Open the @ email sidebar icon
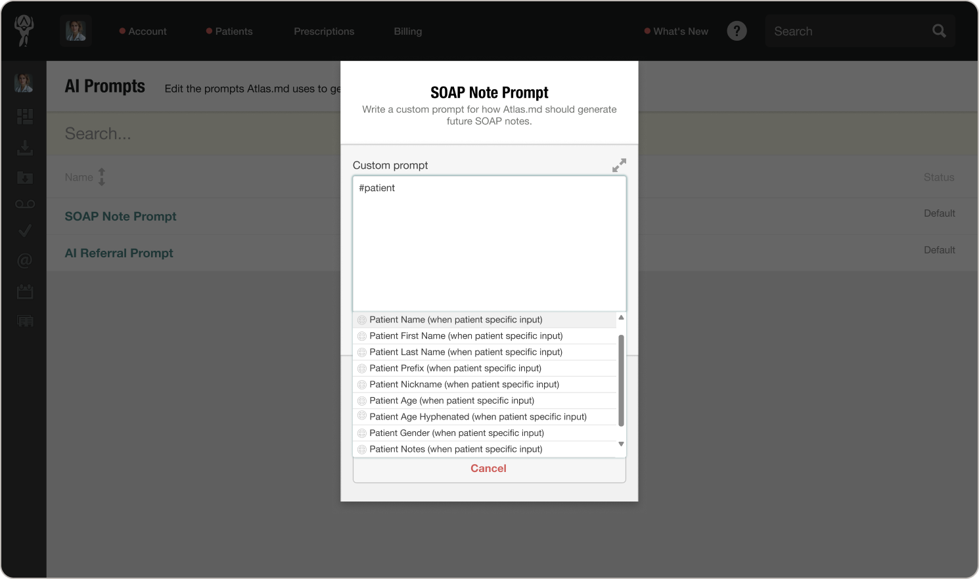The width and height of the screenshot is (979, 579). click(25, 261)
